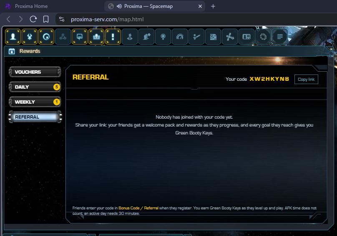Screen dimensions: 337x236
Task: Close the Proxima Spacemap tab
Action: tap(200, 6)
